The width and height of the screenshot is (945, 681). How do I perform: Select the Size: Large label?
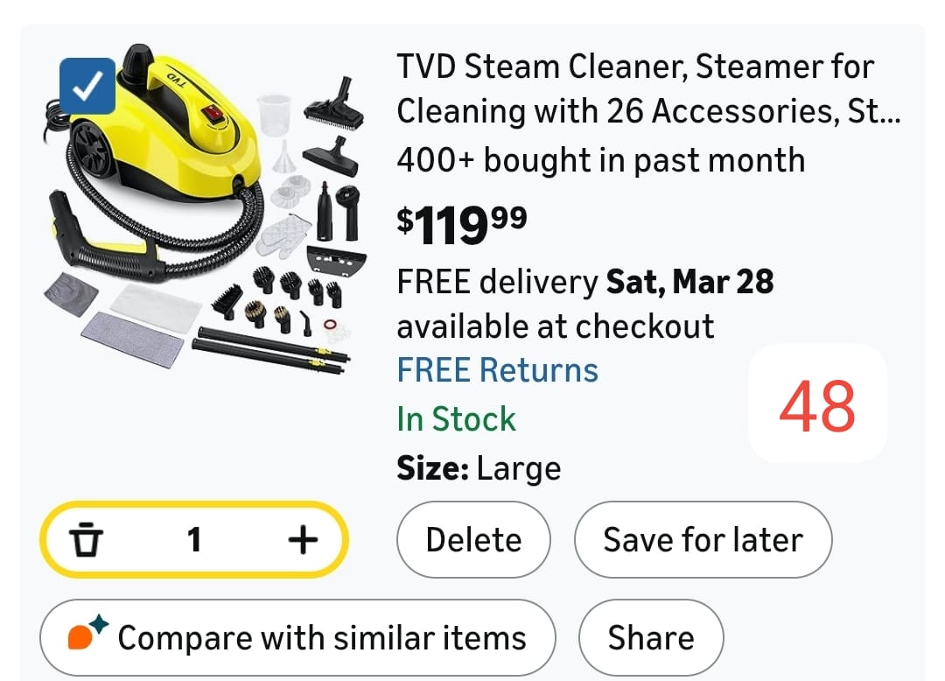[x=479, y=468]
